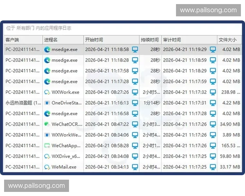This screenshot has height=196, width=245.
Task: Click the msedge icon in the 11:17:58 row
Action: pos(47,71)
